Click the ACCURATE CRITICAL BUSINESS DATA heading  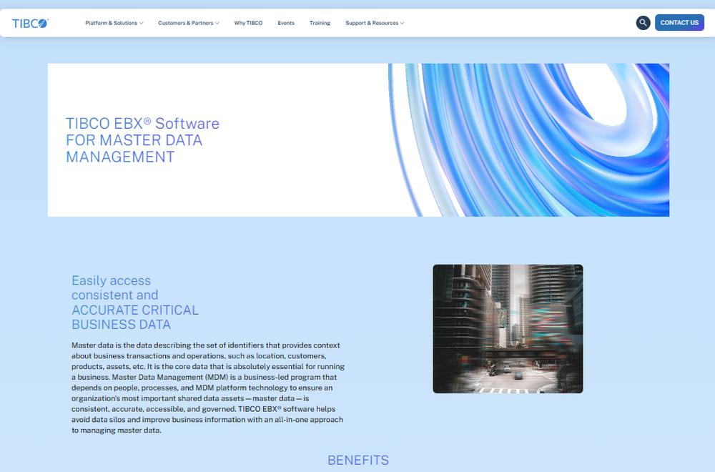coord(135,317)
